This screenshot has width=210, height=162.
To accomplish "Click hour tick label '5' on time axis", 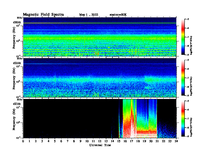I will (x=55, y=141).
